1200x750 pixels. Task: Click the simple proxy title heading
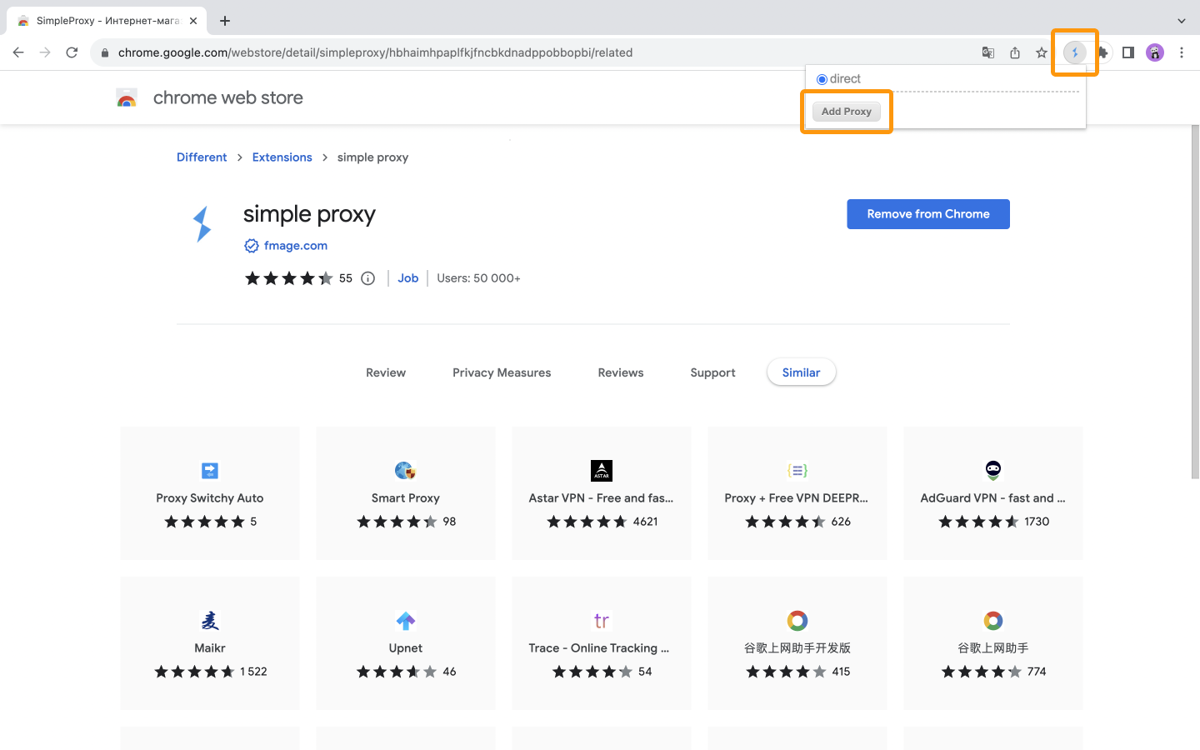click(309, 214)
